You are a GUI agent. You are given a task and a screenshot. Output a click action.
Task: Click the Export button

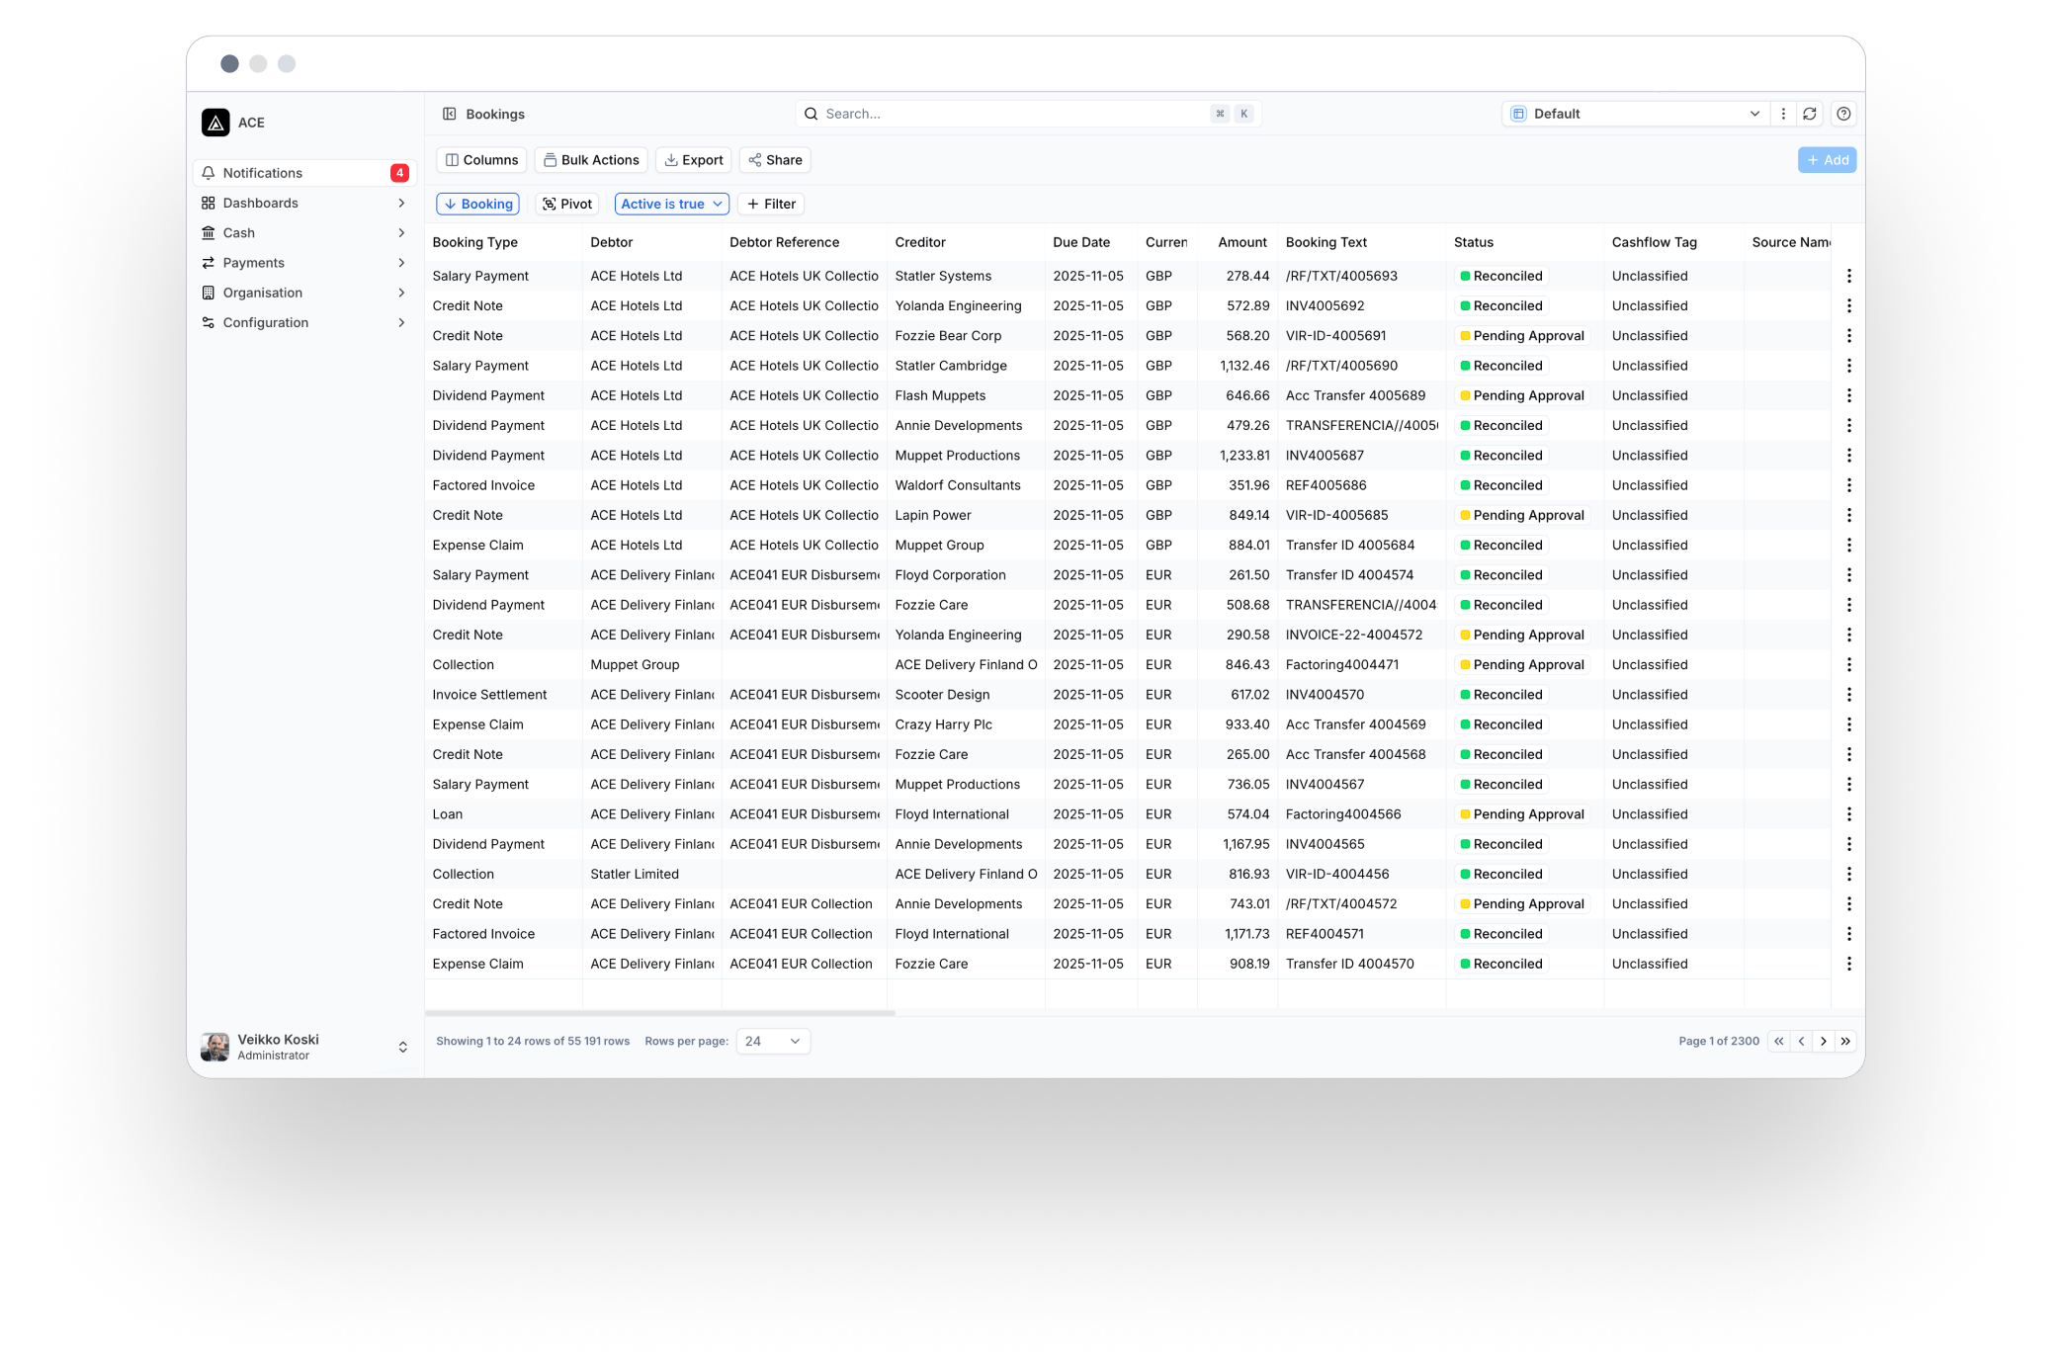point(694,160)
